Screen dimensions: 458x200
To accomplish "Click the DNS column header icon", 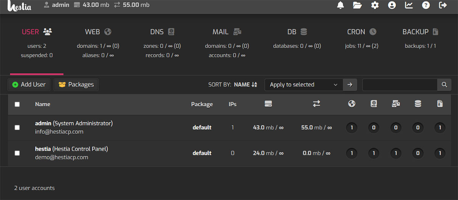I will [x=374, y=104].
